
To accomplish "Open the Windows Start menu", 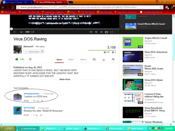I will point(8,129).
